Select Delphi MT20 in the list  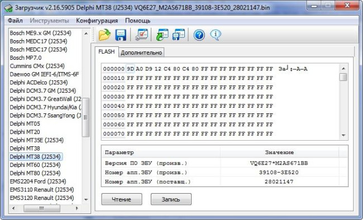pyautogui.click(x=25, y=132)
